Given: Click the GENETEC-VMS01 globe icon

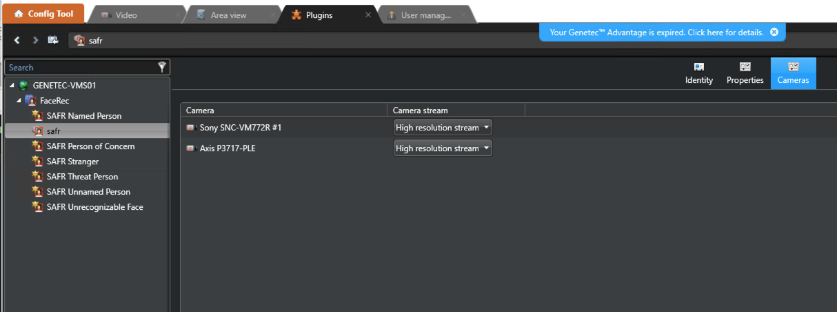Looking at the screenshot, I should coord(24,86).
